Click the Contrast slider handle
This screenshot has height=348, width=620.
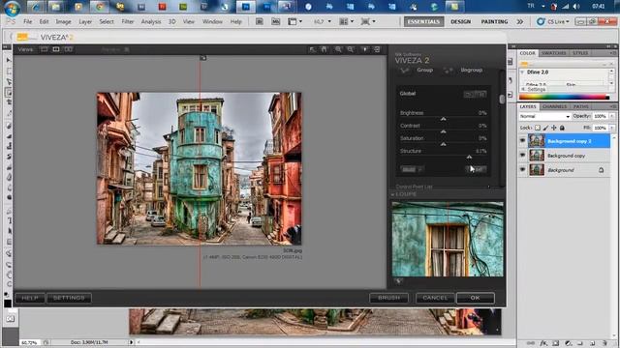444,131
